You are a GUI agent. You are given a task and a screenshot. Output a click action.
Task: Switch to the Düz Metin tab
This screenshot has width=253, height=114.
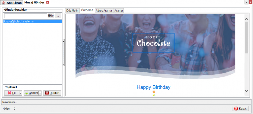pyautogui.click(x=72, y=11)
